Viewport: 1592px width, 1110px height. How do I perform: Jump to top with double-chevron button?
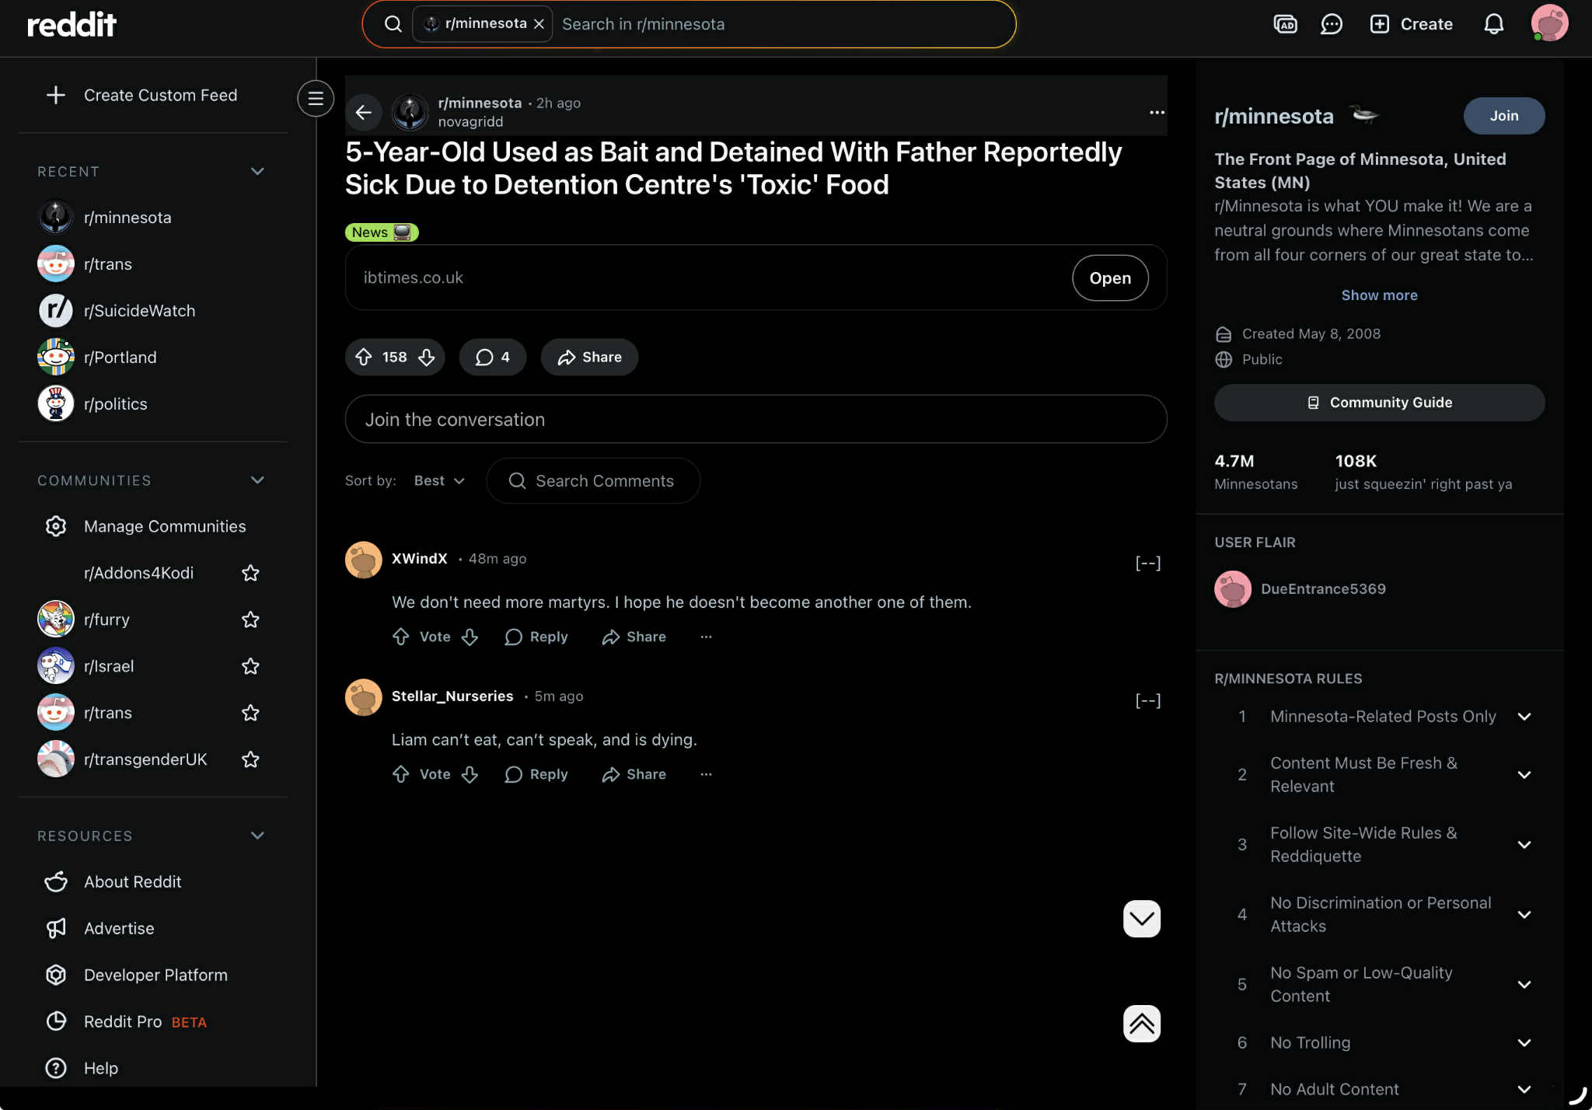pos(1141,1023)
